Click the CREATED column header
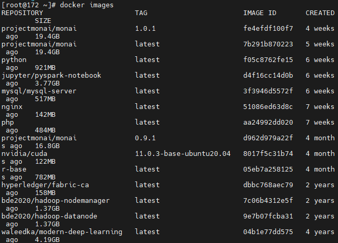The image size is (338, 243). (x=320, y=13)
